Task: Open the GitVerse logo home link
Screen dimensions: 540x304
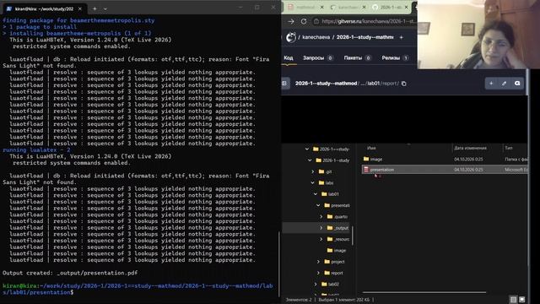Action: [291, 37]
